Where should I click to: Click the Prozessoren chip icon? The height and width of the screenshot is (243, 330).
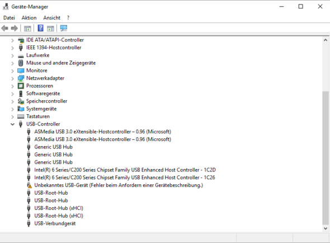(x=21, y=86)
